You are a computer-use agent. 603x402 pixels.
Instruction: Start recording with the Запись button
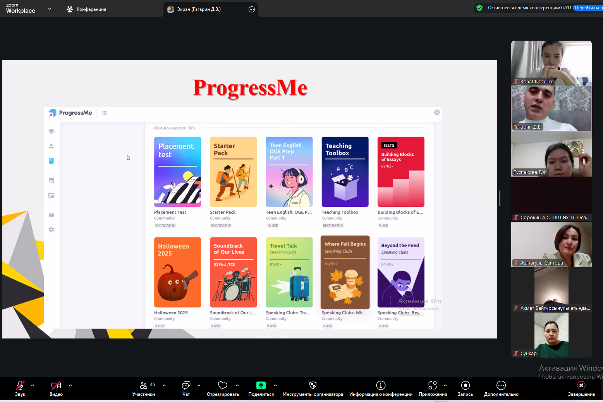[x=465, y=386]
